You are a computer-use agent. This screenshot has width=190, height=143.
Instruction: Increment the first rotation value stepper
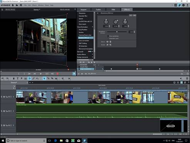click(109, 26)
